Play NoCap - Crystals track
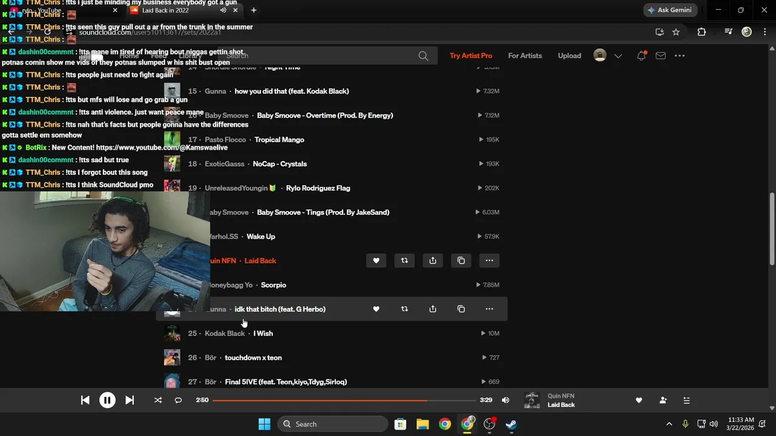776x436 pixels. point(279,163)
